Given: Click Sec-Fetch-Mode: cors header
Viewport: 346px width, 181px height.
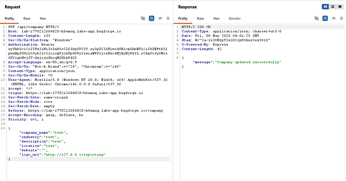Looking at the screenshot, I should (30, 102).
